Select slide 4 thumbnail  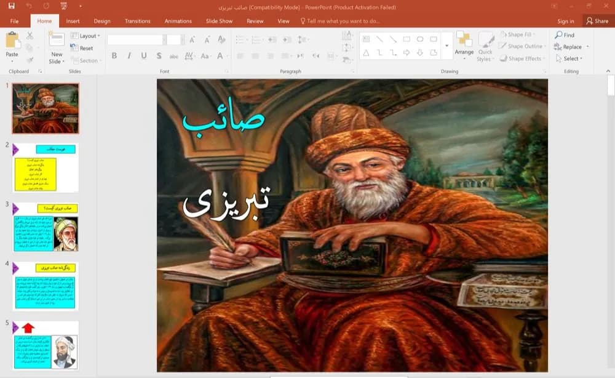click(x=46, y=286)
